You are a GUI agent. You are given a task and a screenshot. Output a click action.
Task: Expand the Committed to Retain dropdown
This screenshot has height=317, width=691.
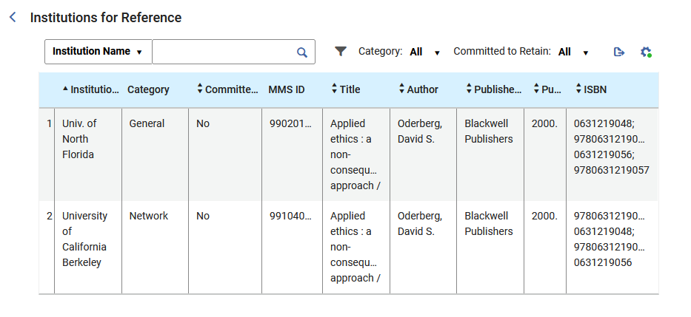pyautogui.click(x=574, y=52)
